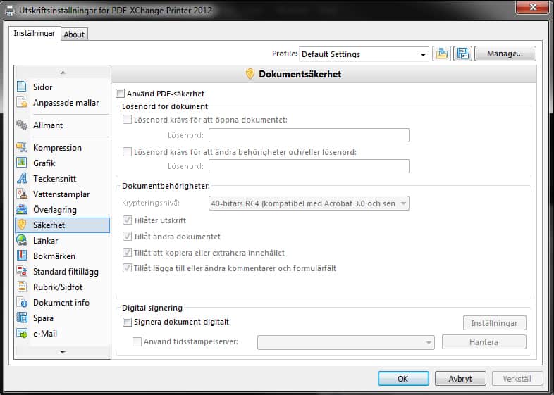Toggle the Tillåt ändra dokumentet checkbox
Viewport: 554px width, 395px height.
click(x=127, y=236)
